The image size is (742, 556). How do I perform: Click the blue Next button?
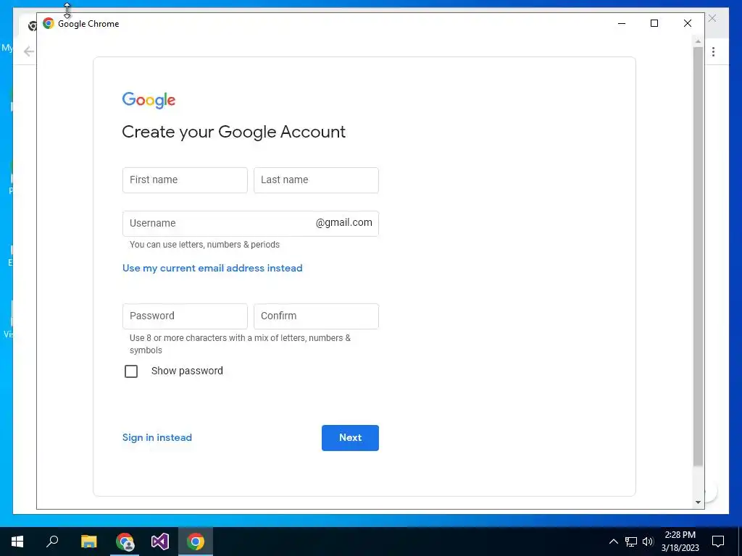[350, 438]
